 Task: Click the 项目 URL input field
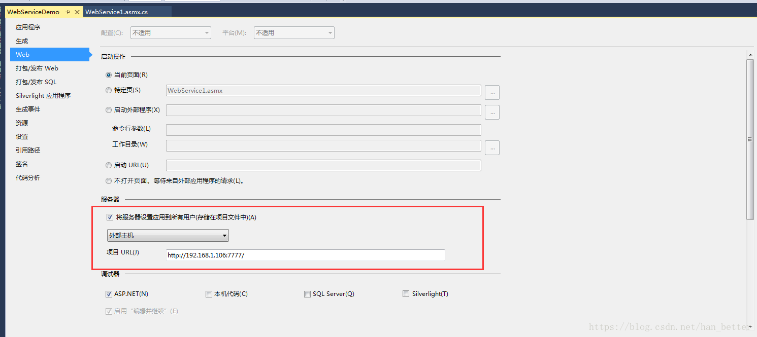pos(306,255)
